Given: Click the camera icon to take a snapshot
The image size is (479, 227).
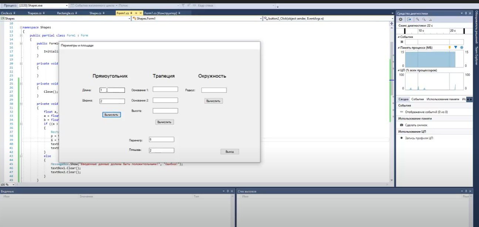Looking at the screenshot, I should [x=402, y=125].
